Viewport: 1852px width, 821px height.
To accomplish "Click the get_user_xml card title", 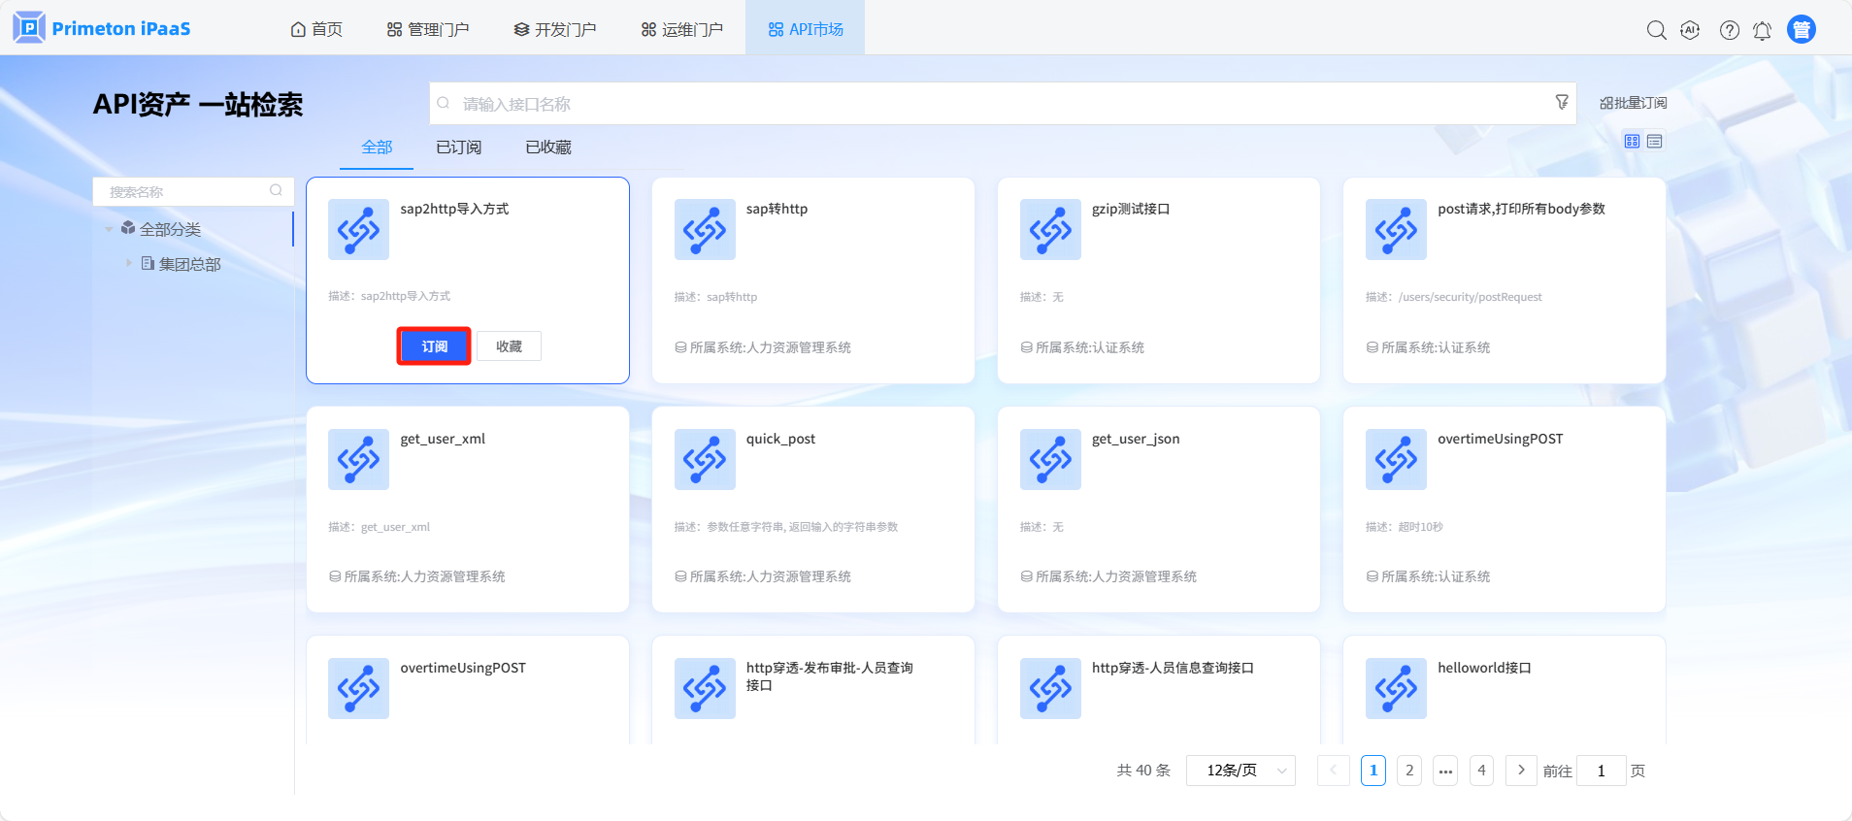I will [443, 439].
